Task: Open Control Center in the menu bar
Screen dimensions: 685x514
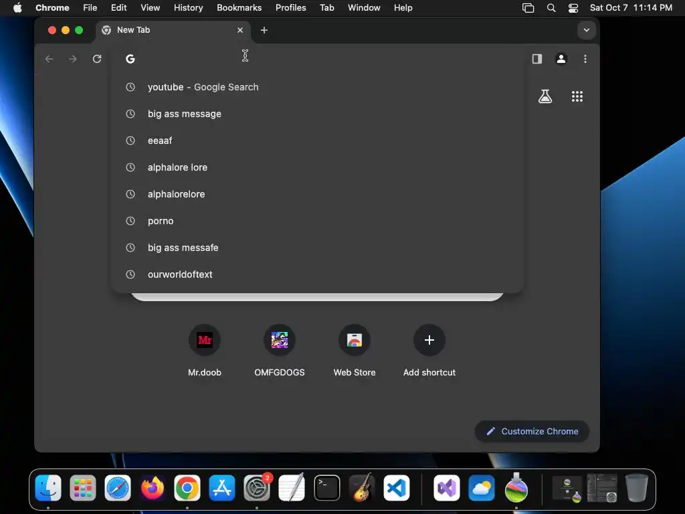Action: (573, 8)
